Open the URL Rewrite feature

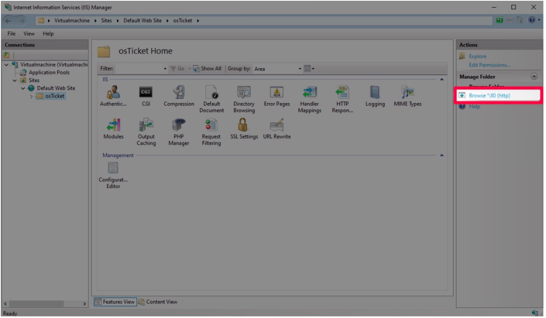276,128
